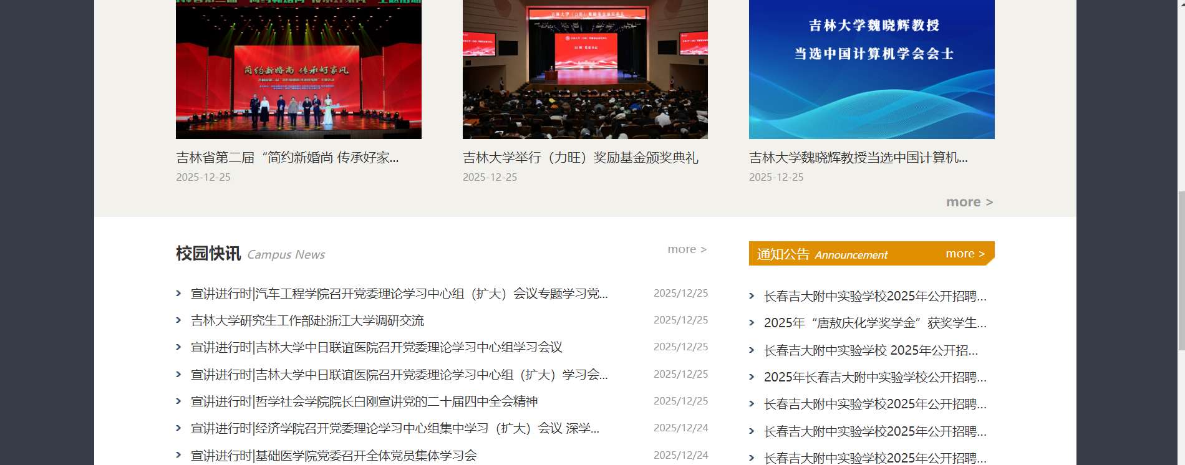This screenshot has width=1185, height=465.
Task: Open headline 吉林省第二届 简约新婚尚 传承好家
Action: click(x=287, y=158)
